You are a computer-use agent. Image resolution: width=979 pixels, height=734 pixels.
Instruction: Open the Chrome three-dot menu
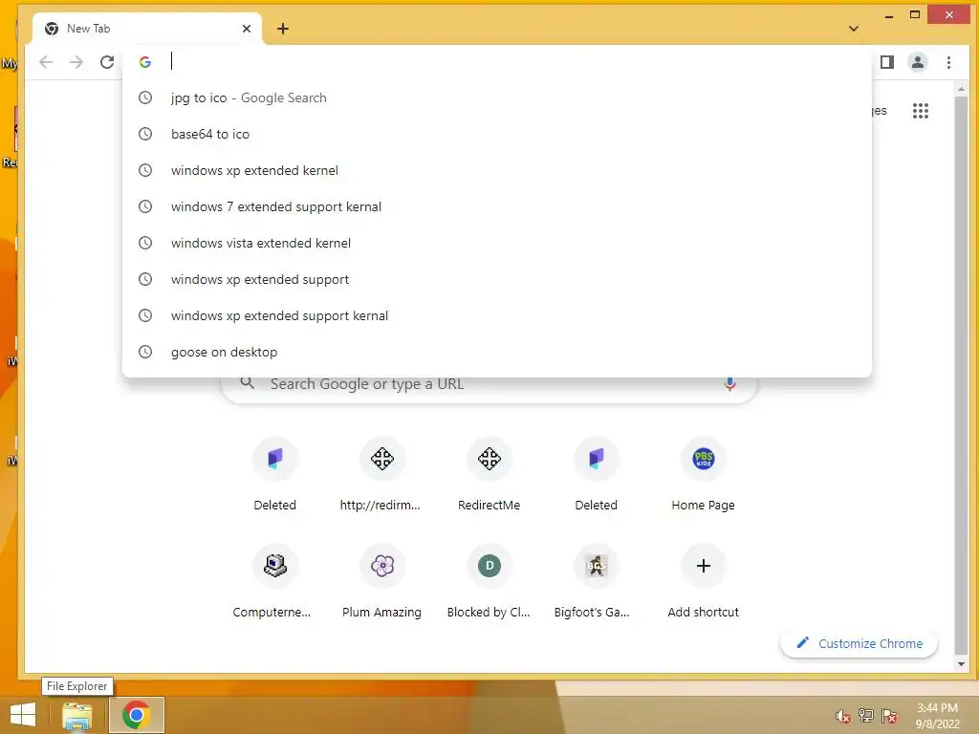click(x=948, y=62)
